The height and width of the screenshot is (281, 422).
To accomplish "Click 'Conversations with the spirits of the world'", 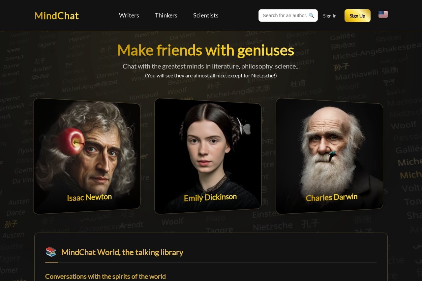I will click(x=105, y=276).
